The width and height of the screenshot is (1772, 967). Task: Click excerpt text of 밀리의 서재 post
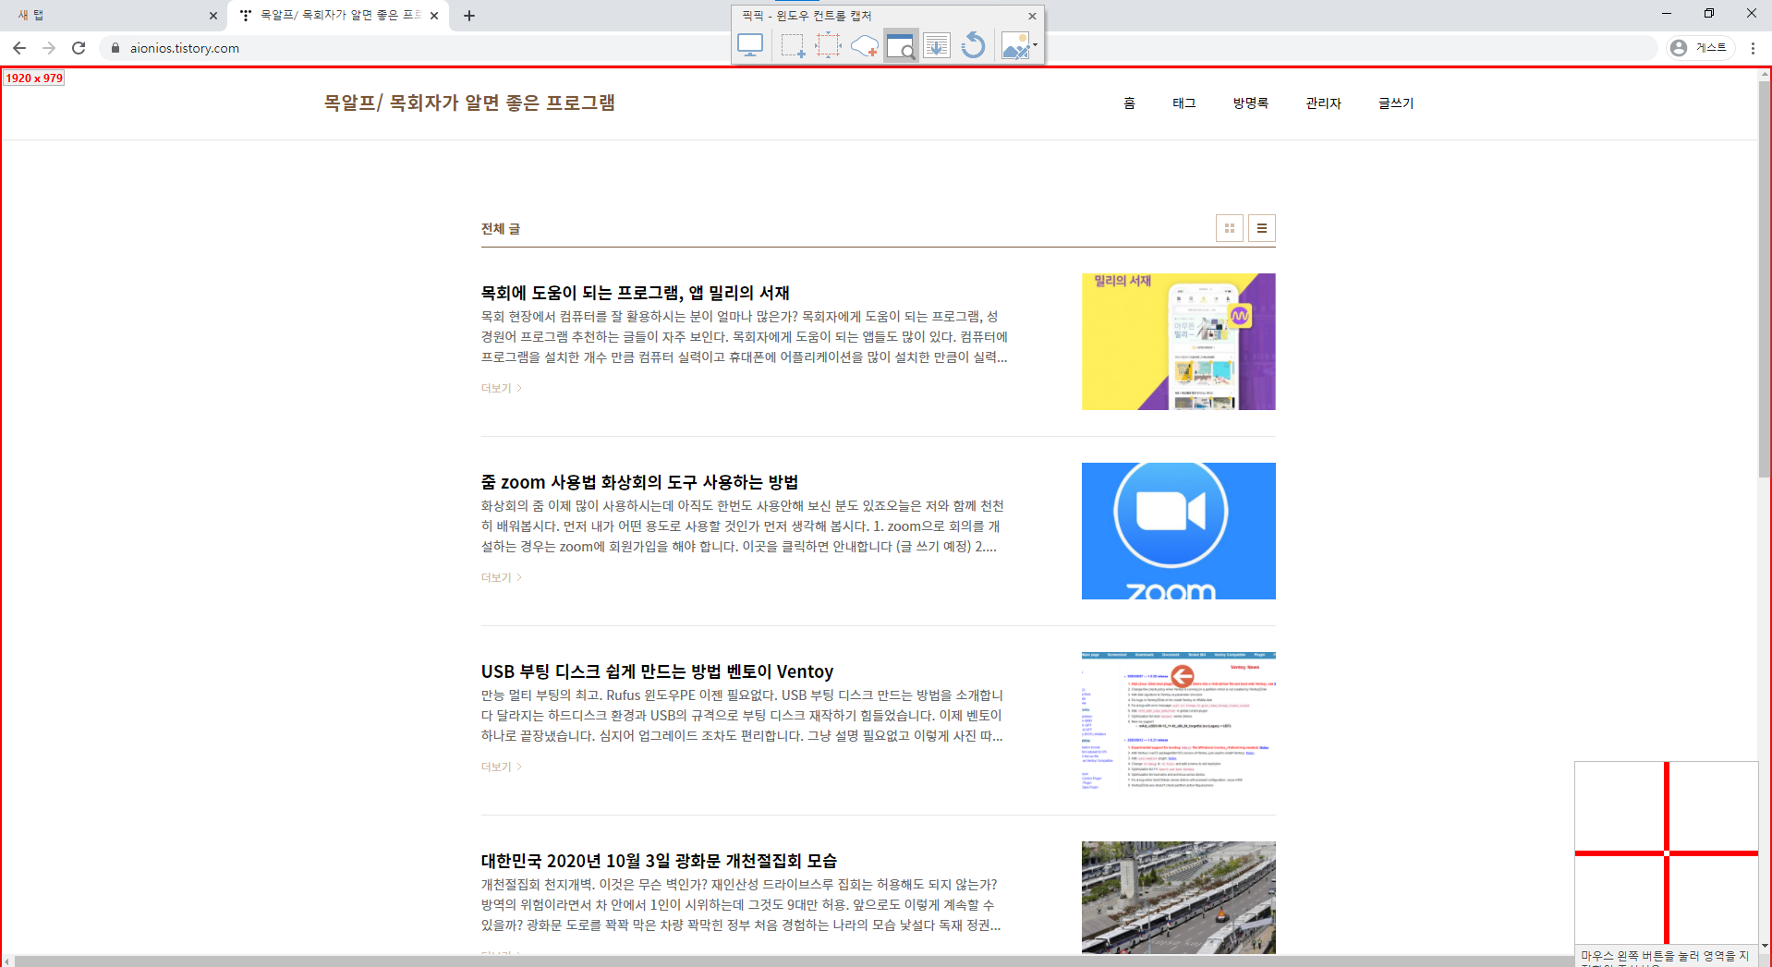pyautogui.click(x=745, y=337)
